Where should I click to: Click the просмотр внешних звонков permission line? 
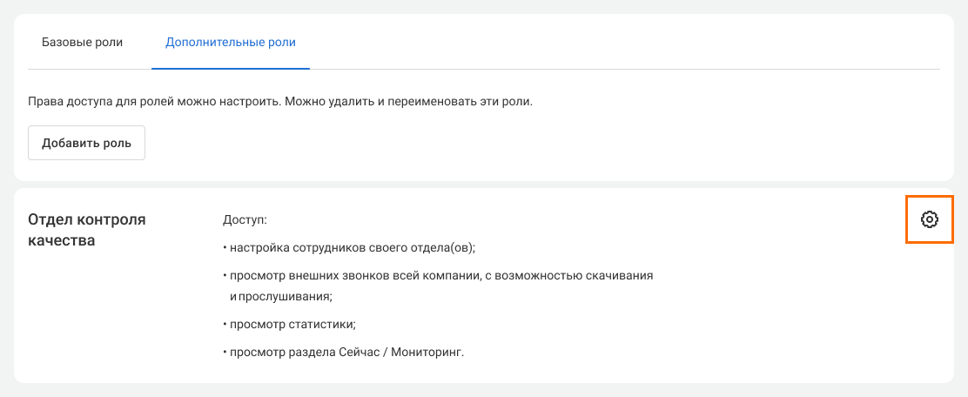[439, 275]
